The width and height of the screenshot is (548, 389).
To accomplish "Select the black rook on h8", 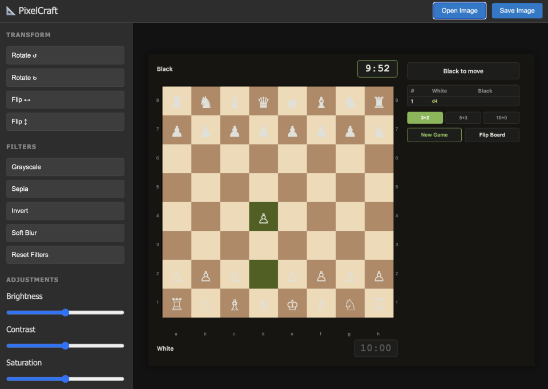I will click(379, 102).
